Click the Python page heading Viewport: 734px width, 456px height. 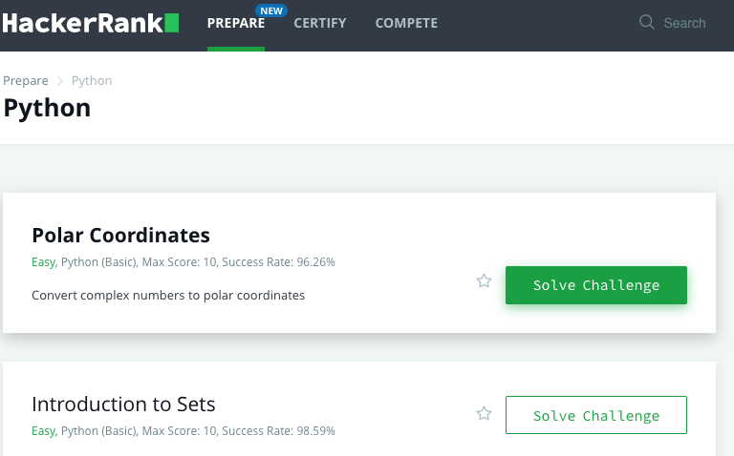(47, 108)
